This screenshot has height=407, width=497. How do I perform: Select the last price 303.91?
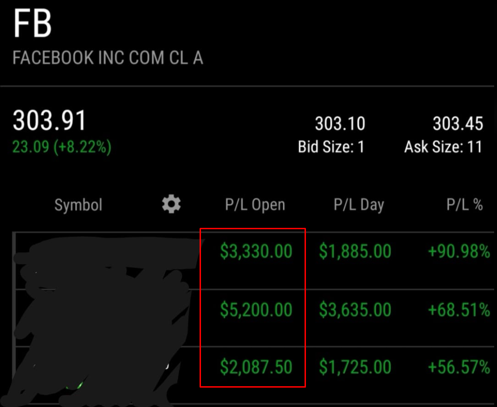[49, 121]
